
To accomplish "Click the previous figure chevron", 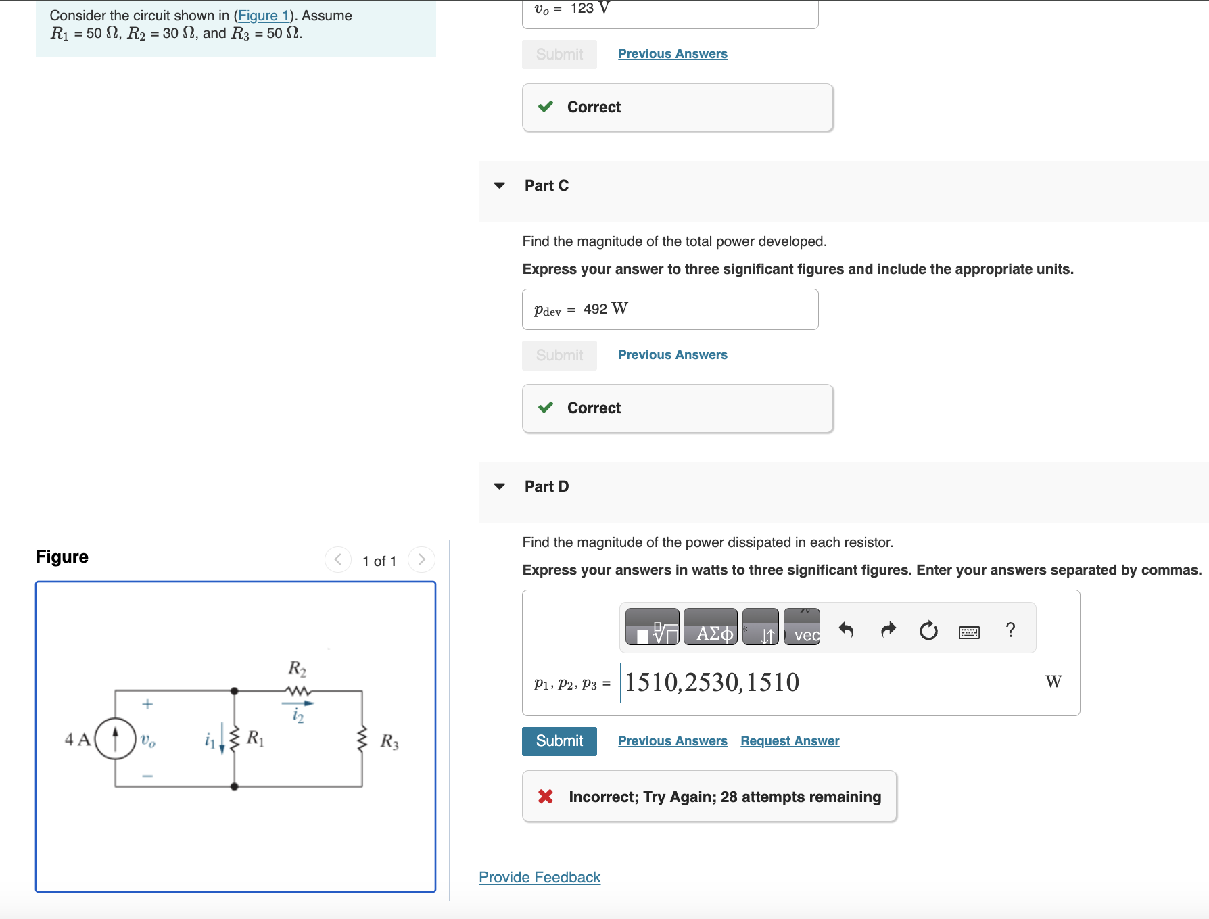I will pos(337,560).
